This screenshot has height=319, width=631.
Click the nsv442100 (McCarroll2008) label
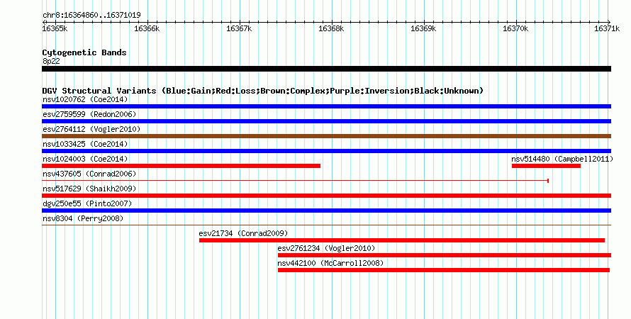click(330, 263)
